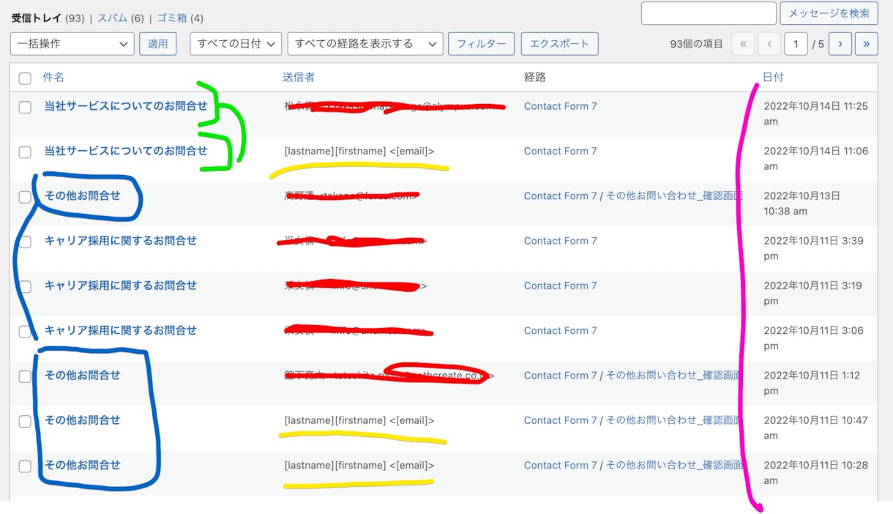Image resolution: width=893 pixels, height=514 pixels.
Task: Click the エクスポート button
Action: point(559,44)
